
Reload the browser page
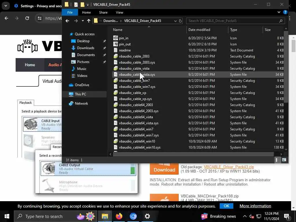27,18
